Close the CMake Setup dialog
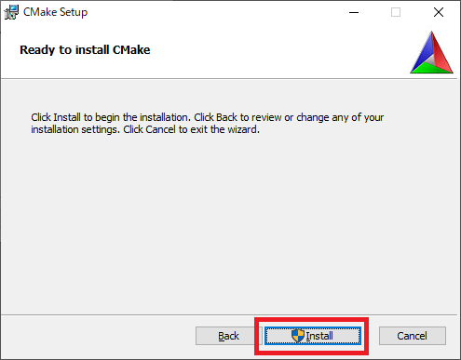Image resolution: width=461 pixels, height=360 pixels. [439, 12]
